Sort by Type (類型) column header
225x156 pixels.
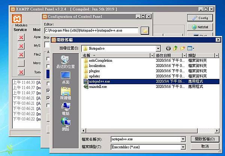[201, 55]
